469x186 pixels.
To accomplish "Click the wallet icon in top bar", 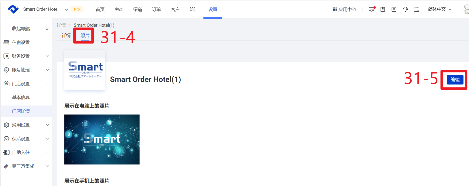I will click(416, 9).
